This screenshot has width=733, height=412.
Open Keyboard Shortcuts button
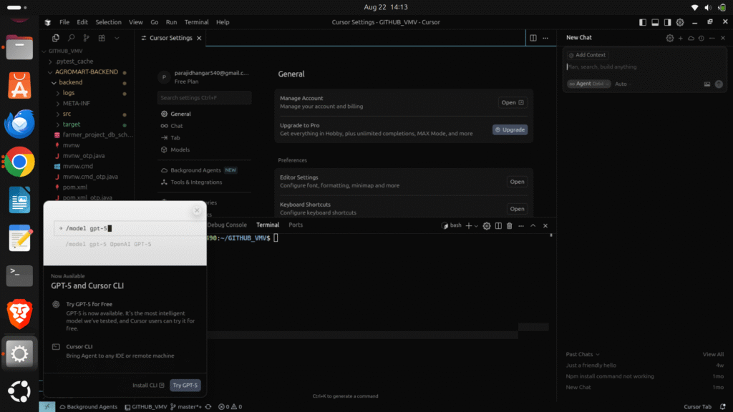click(517, 209)
